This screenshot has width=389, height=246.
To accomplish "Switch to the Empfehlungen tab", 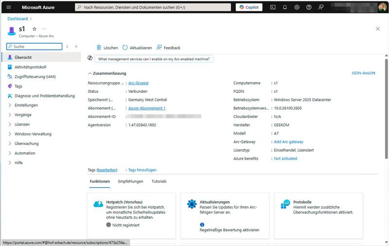I will pyautogui.click(x=131, y=181).
